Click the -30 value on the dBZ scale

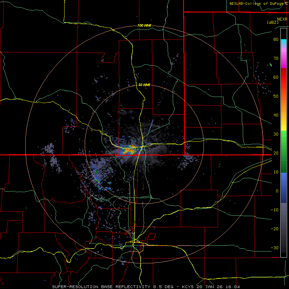point(275,248)
